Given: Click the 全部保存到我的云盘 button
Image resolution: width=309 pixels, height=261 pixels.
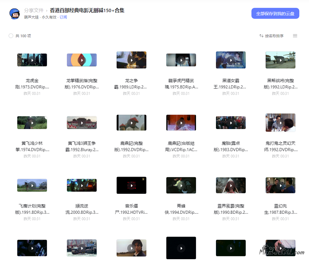Looking at the screenshot, I should 275,13.
